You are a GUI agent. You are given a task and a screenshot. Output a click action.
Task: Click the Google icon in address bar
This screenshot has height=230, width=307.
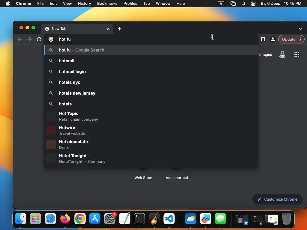51,39
